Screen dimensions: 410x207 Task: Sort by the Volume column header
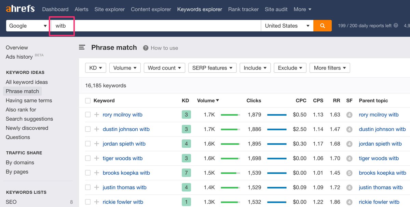coord(208,101)
